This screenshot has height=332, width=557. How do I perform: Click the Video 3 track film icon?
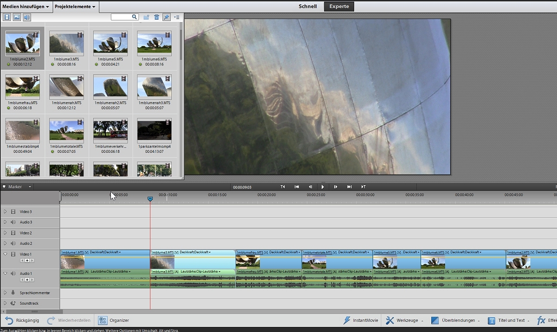[13, 212]
